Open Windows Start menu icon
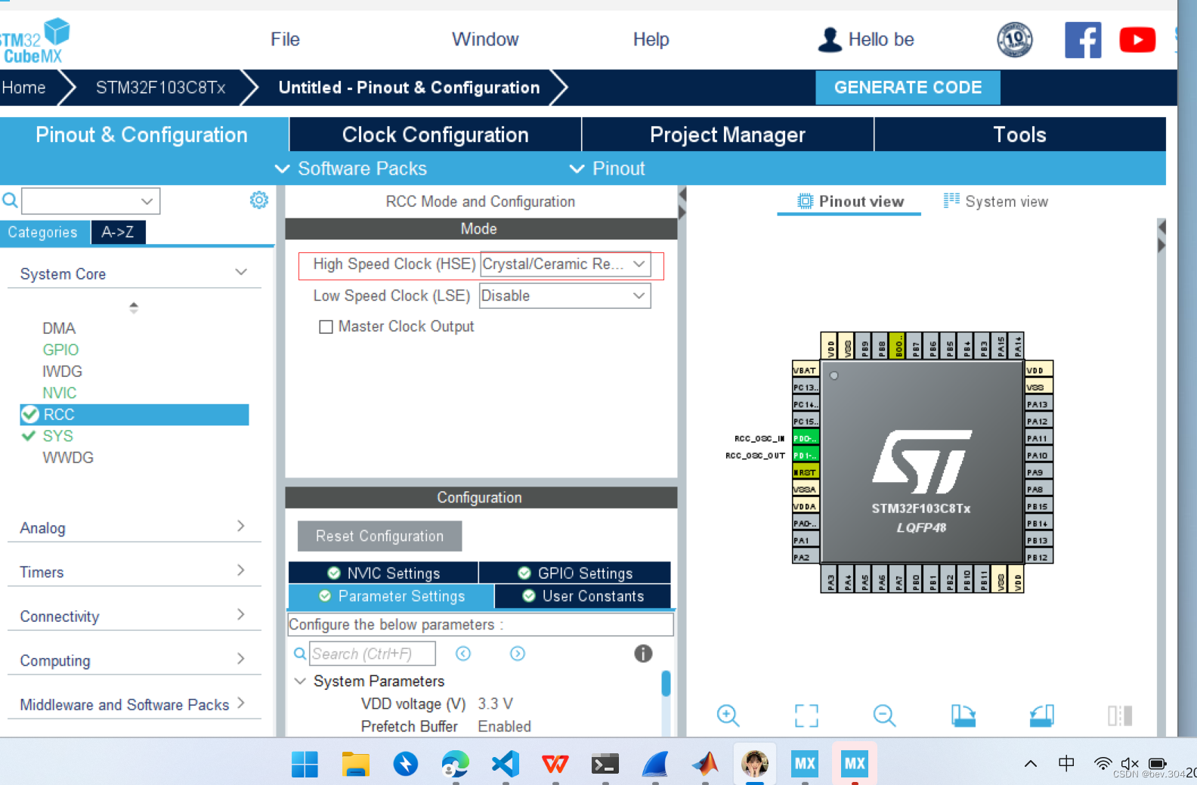 tap(305, 764)
